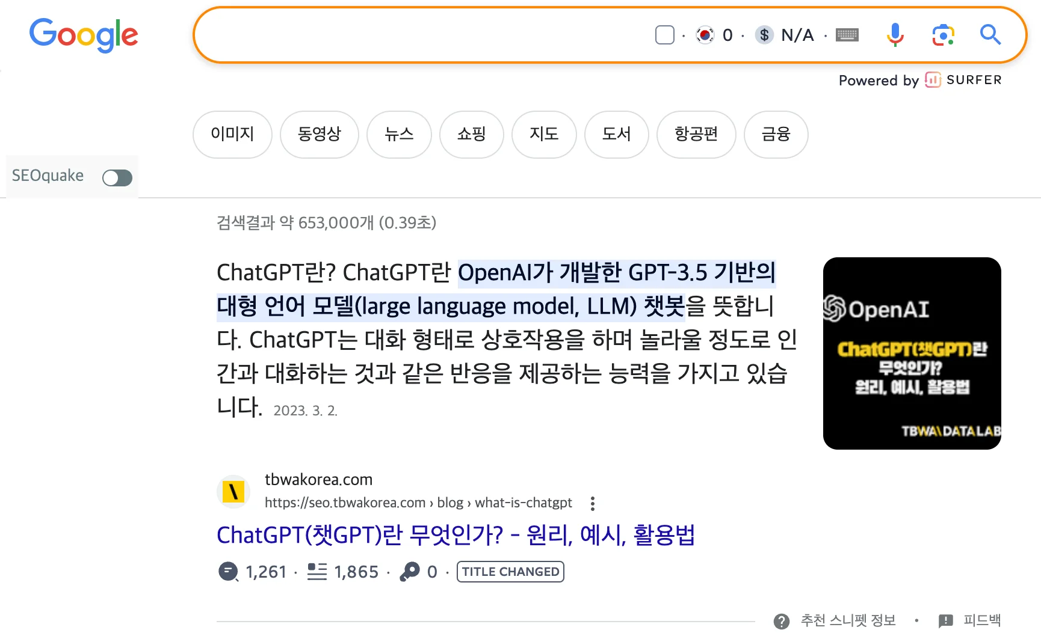
Task: Click the tbwakorea.com site favicon
Action: pyautogui.click(x=233, y=491)
